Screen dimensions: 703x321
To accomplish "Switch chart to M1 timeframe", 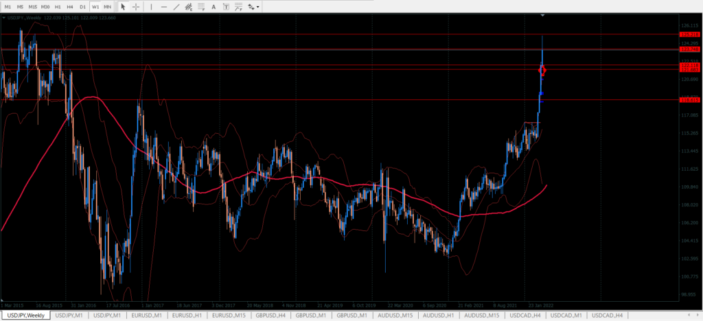I will click(x=8, y=6).
